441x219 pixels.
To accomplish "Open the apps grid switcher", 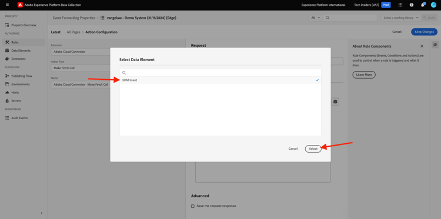I will [400, 5].
